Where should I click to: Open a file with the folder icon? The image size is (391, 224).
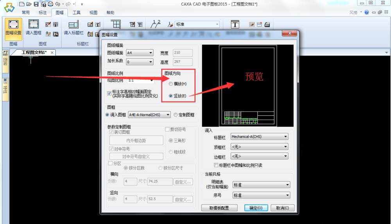[x=29, y=4]
